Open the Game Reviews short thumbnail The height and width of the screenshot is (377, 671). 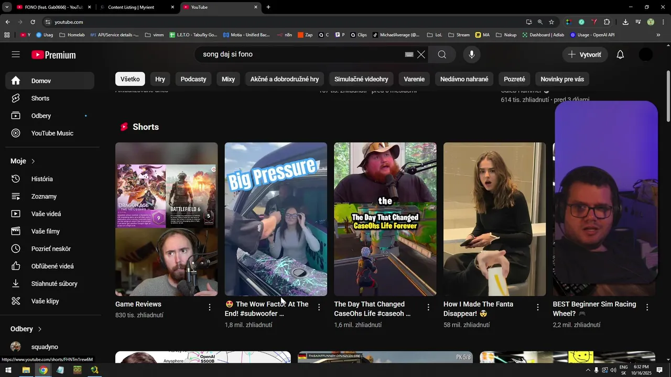[x=166, y=219]
